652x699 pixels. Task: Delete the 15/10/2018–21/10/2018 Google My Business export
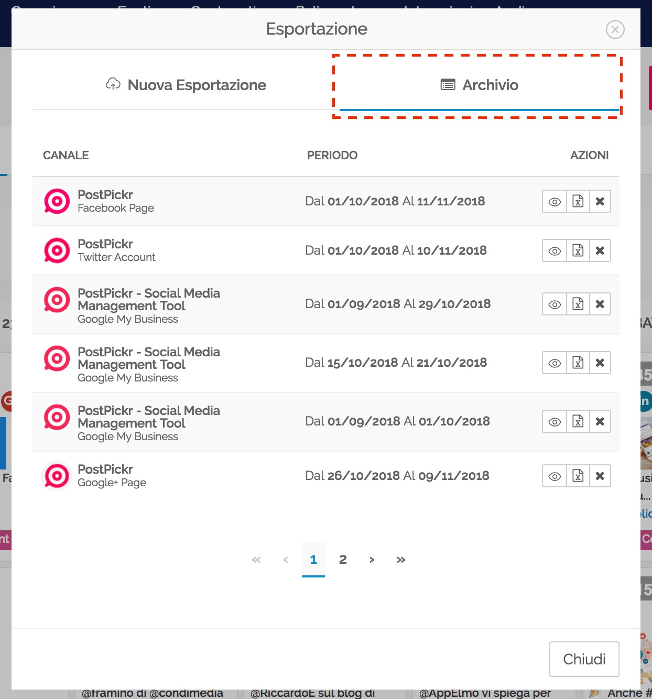click(x=600, y=363)
